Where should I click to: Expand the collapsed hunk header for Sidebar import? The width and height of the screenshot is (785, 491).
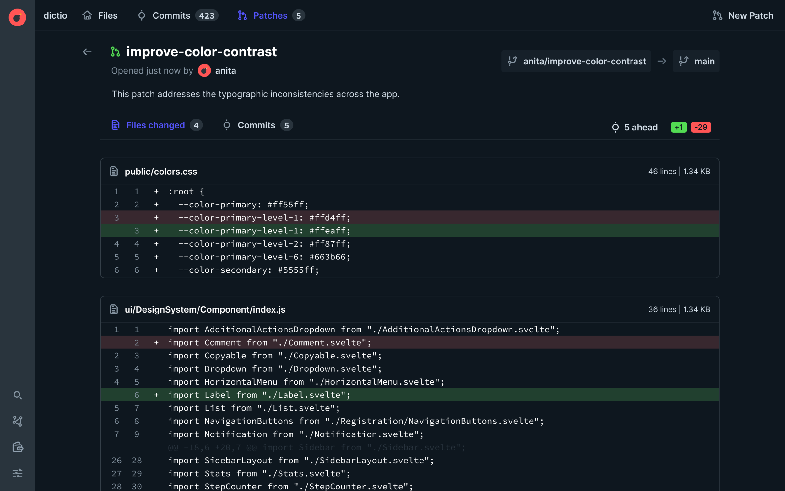317,447
